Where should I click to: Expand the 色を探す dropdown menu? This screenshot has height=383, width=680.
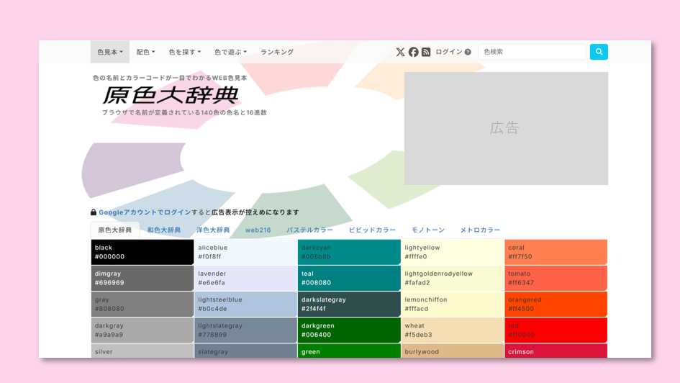185,52
